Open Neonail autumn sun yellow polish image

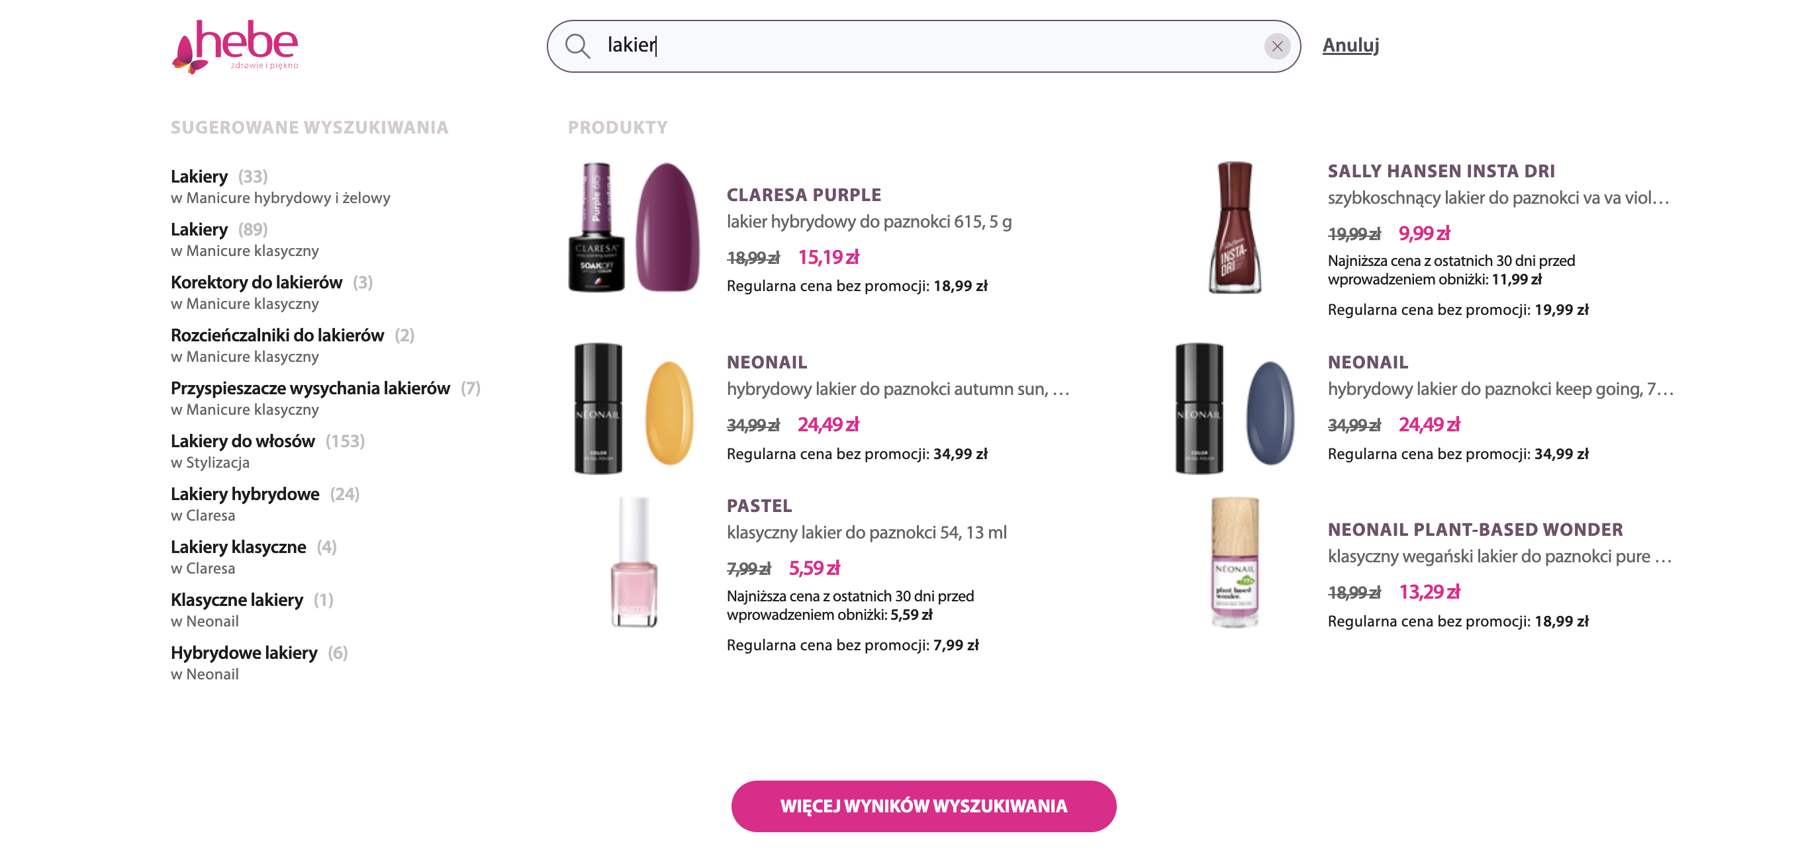[x=634, y=409]
